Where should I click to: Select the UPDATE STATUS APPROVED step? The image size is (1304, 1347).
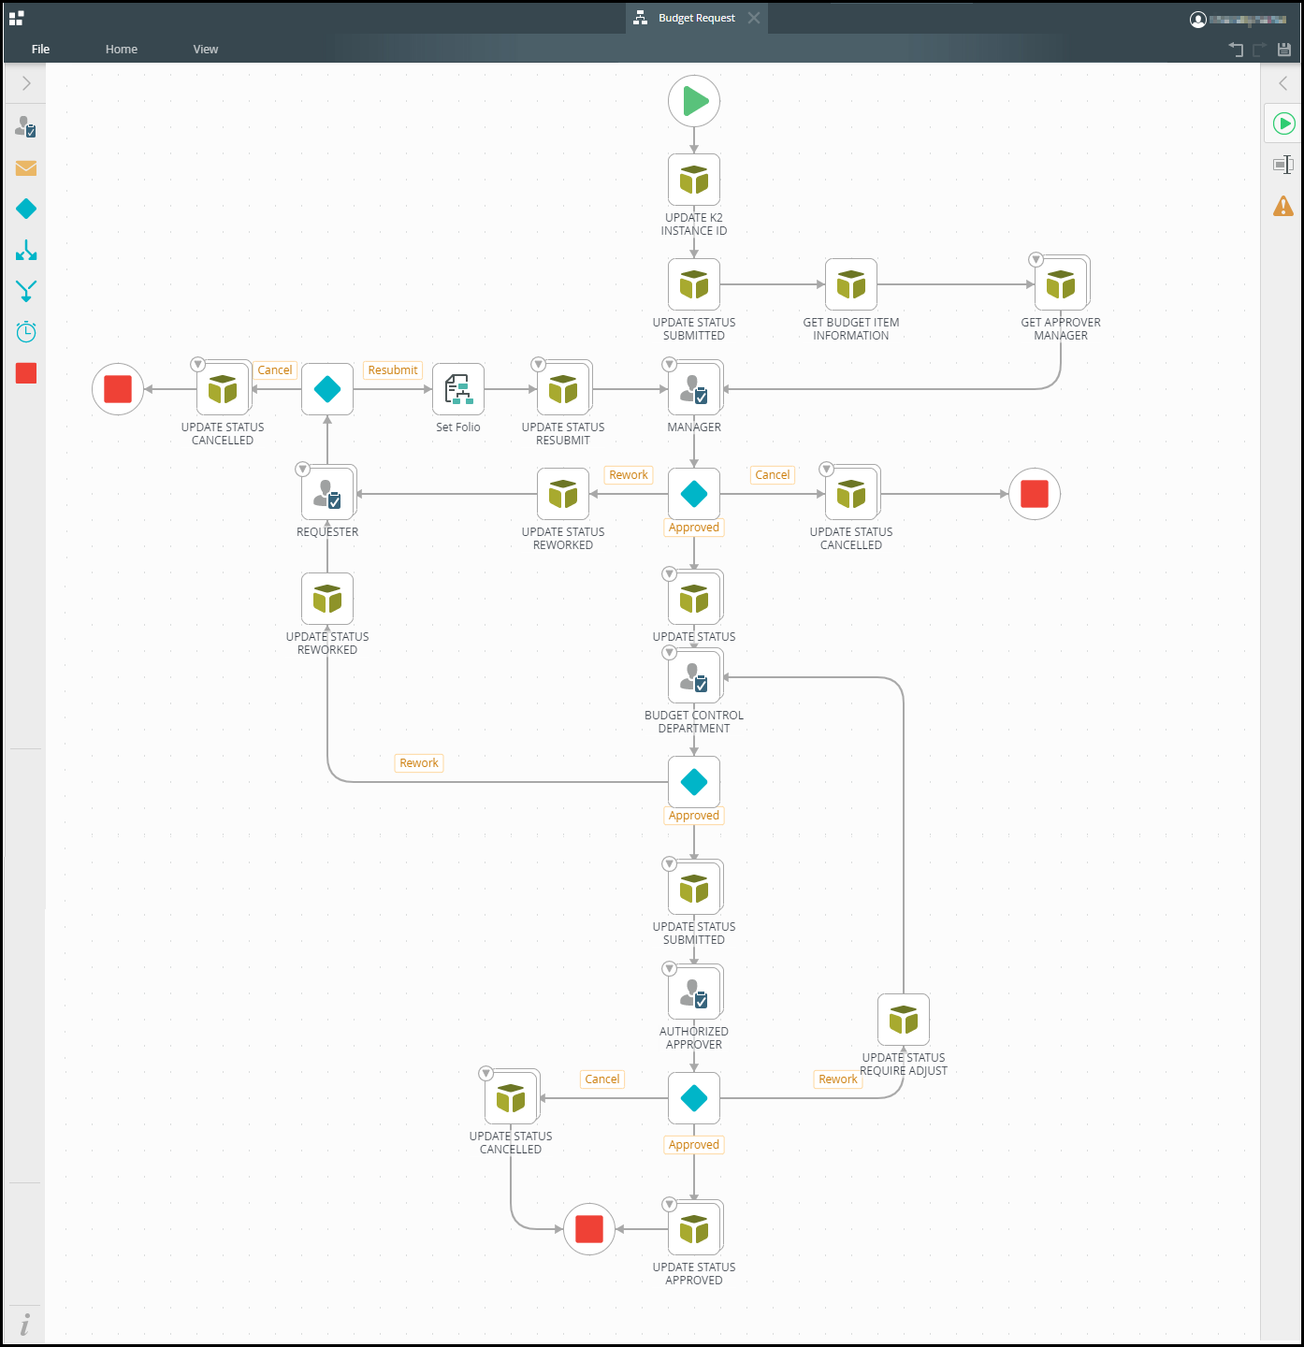click(694, 1229)
